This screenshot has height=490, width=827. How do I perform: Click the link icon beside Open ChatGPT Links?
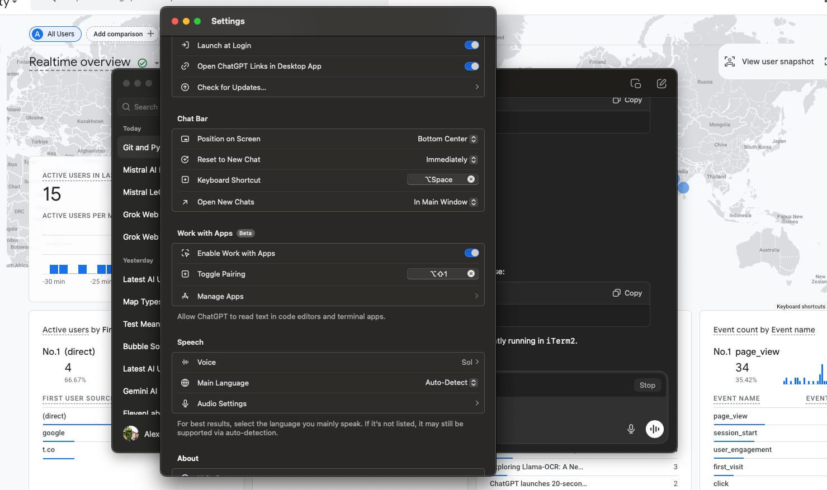point(185,66)
